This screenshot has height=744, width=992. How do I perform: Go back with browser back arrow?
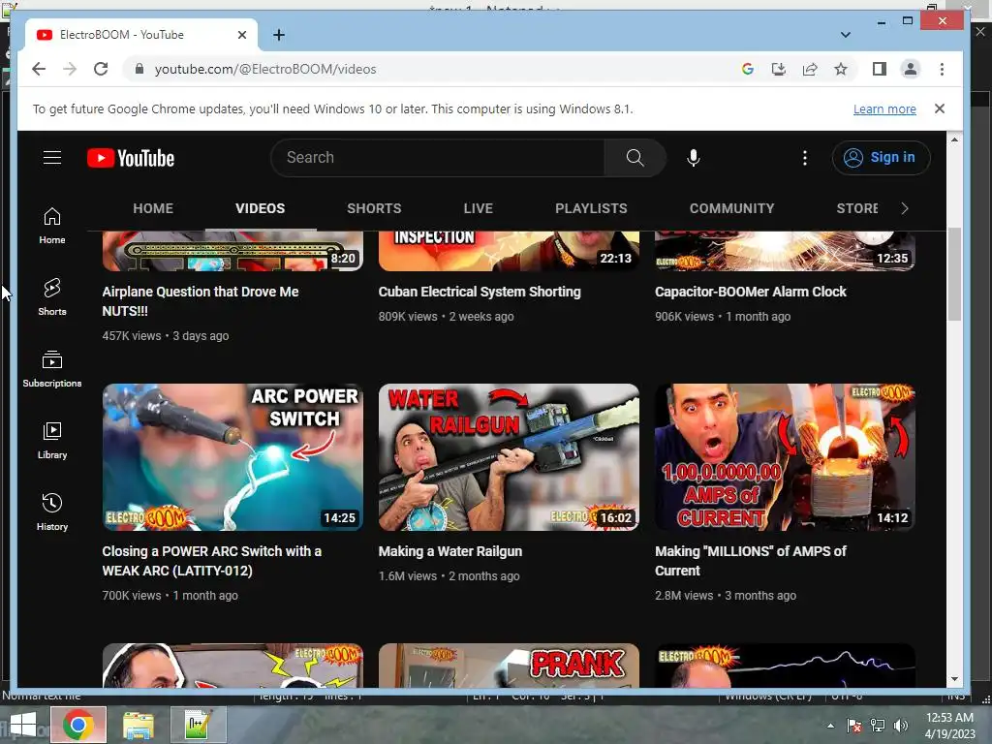pyautogui.click(x=39, y=69)
